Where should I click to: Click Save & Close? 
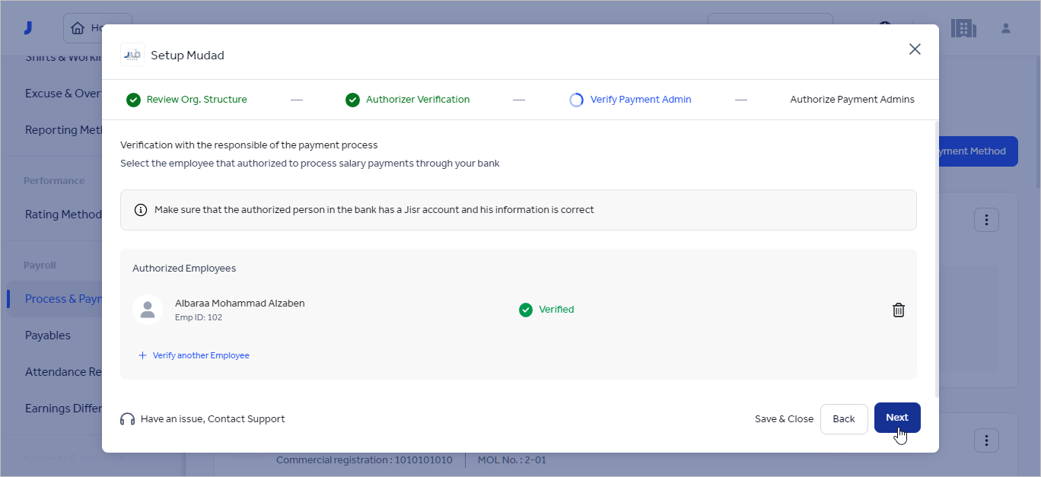784,419
